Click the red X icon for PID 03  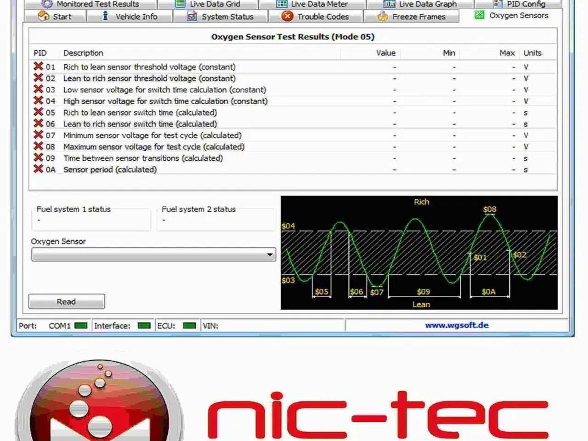coord(39,89)
